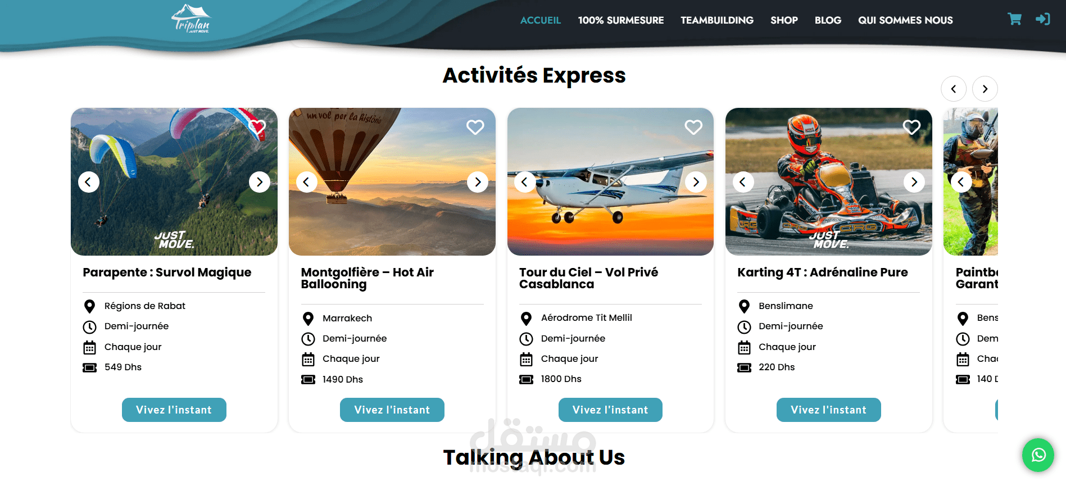The image size is (1066, 486).
Task: Click the login arrow icon in header
Action: [1042, 19]
